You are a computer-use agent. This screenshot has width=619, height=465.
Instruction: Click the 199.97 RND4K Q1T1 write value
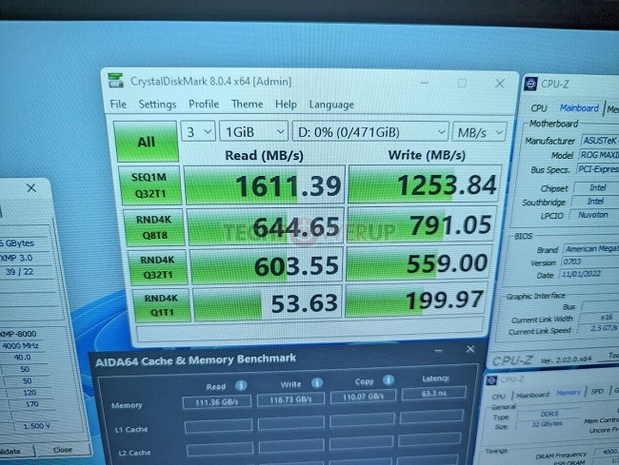pos(416,300)
